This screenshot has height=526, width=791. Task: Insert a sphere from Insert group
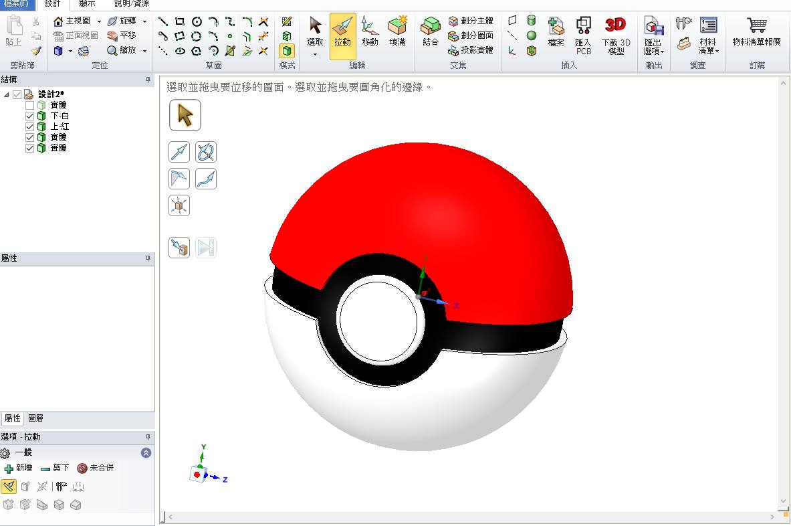[531, 35]
